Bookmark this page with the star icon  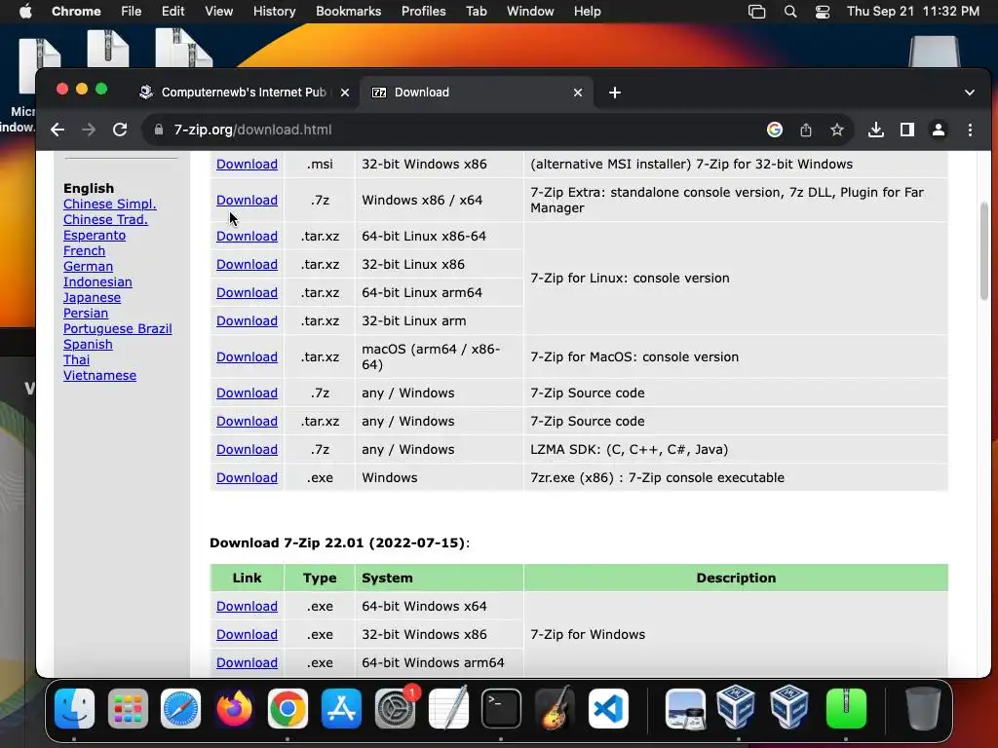tap(837, 130)
